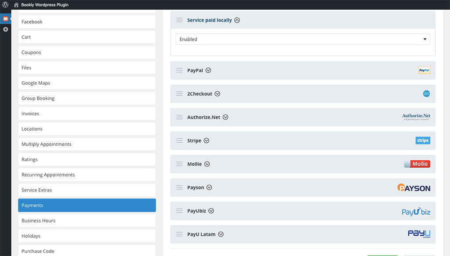Expand the PayU Latam settings chevron

point(221,234)
